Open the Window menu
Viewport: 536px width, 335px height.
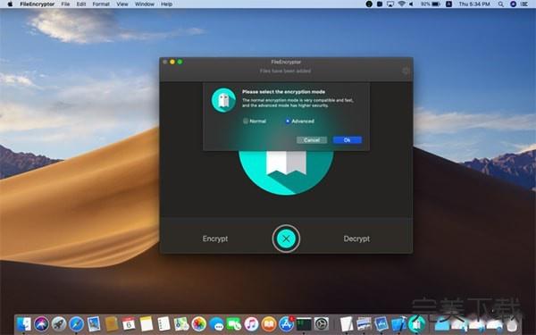[x=145, y=4]
